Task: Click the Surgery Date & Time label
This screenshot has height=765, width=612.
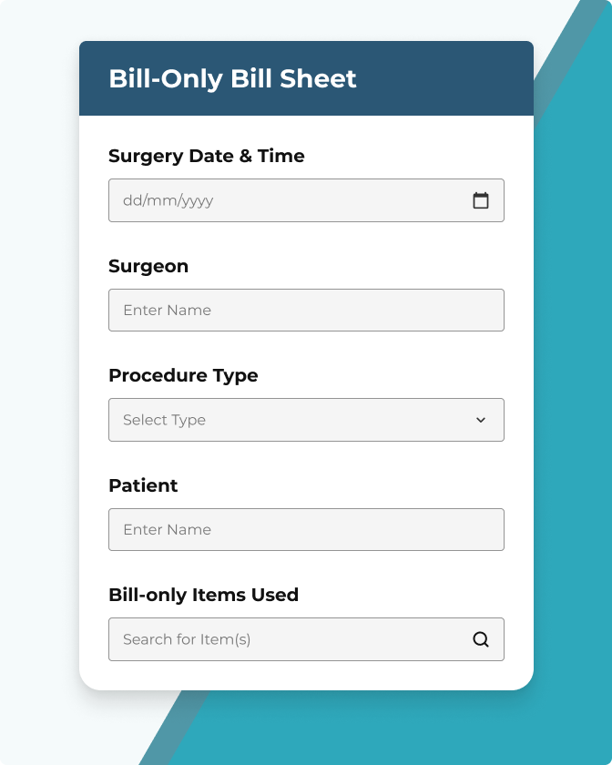Action: [207, 156]
